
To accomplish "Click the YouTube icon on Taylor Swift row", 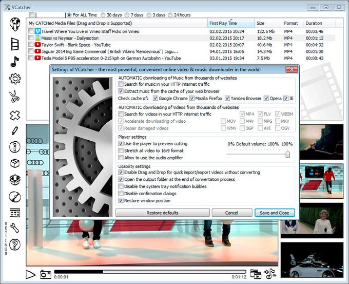I will pos(37,45).
